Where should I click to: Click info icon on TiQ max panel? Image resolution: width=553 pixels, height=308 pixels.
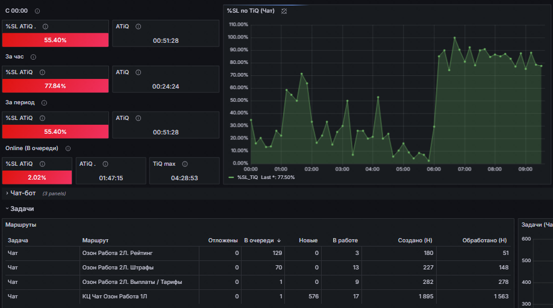pos(185,164)
